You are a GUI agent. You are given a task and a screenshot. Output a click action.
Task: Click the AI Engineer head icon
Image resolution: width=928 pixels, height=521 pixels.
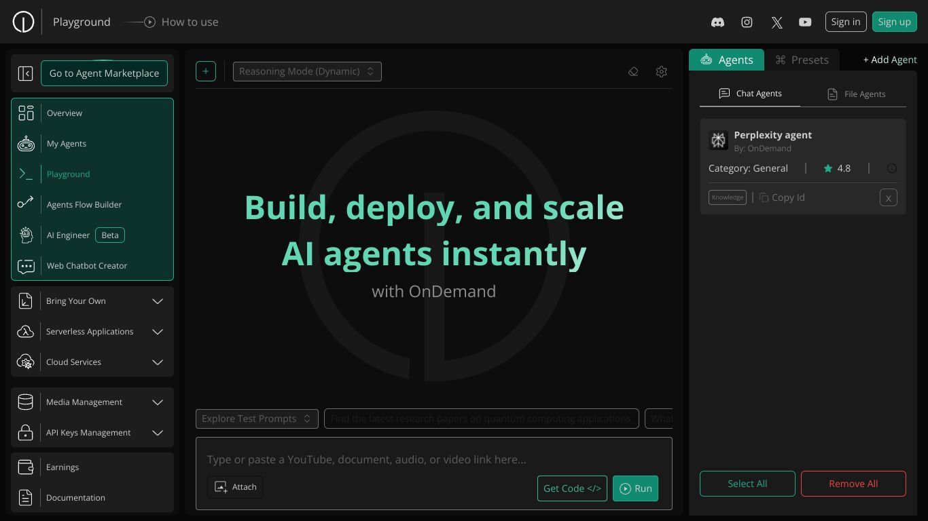26,235
